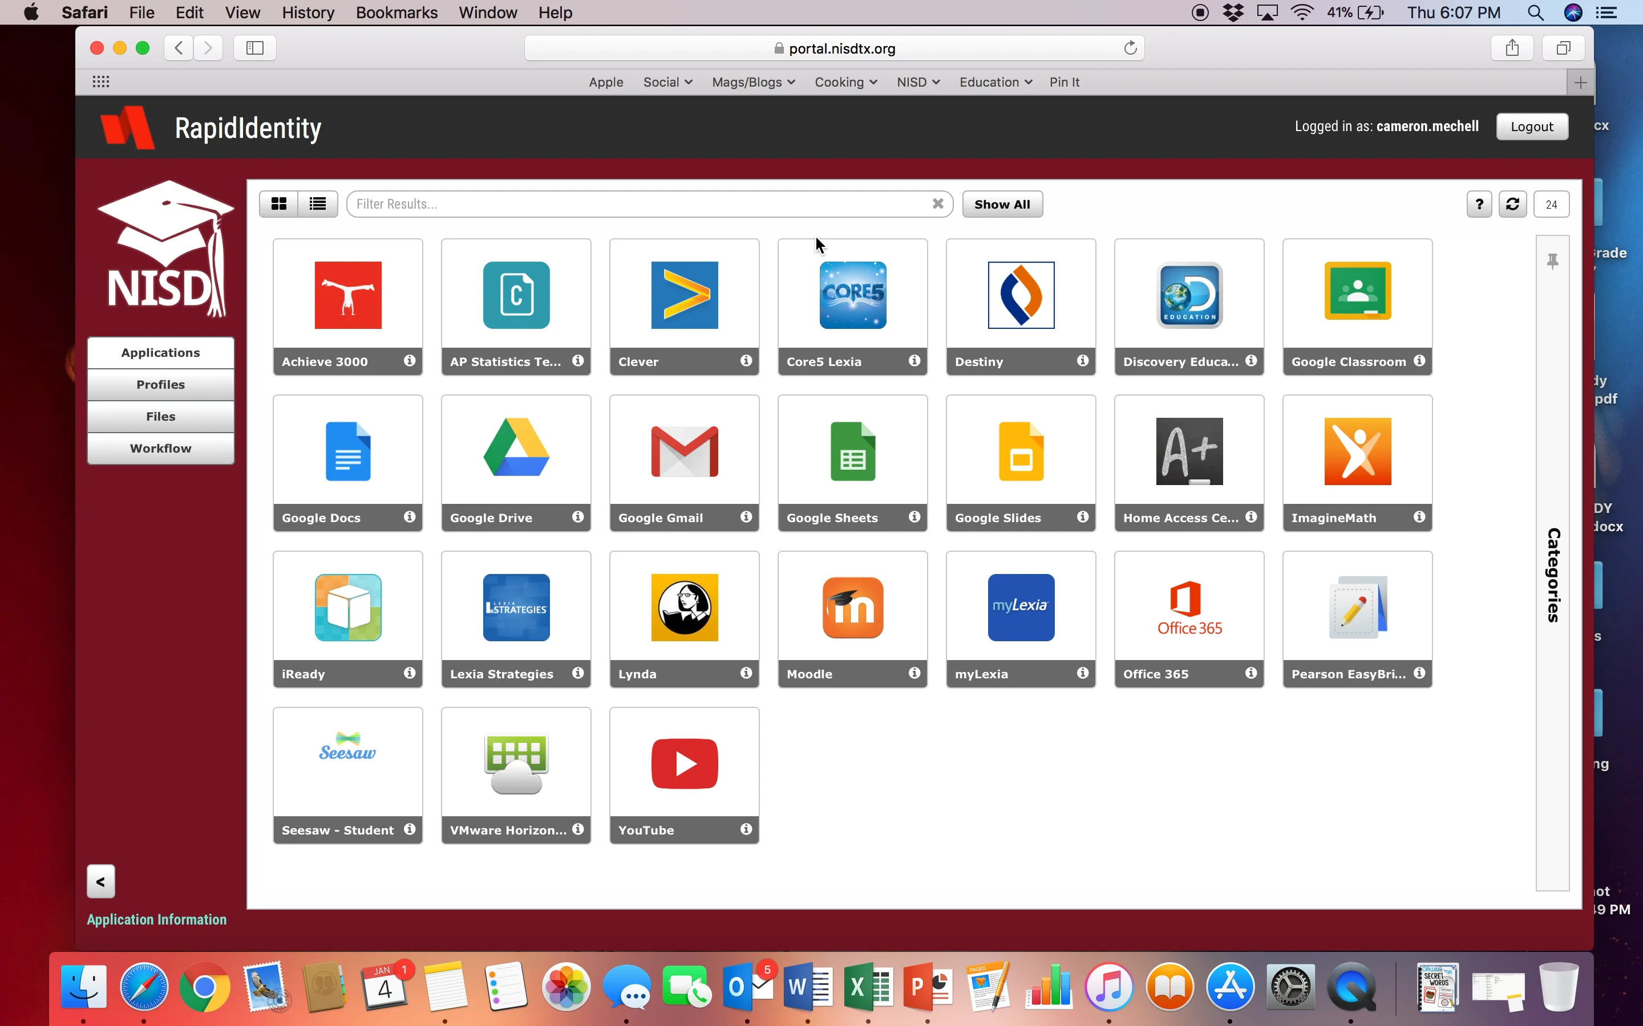Switch to grid view layout
1643x1026 pixels.
coord(279,203)
